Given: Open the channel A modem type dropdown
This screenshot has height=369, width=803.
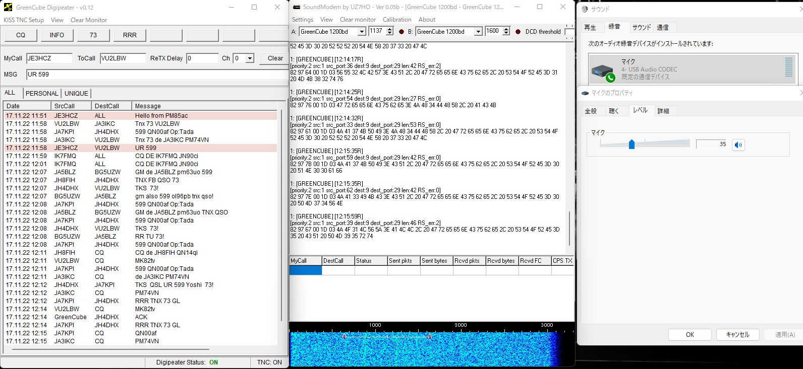Looking at the screenshot, I should (x=361, y=32).
